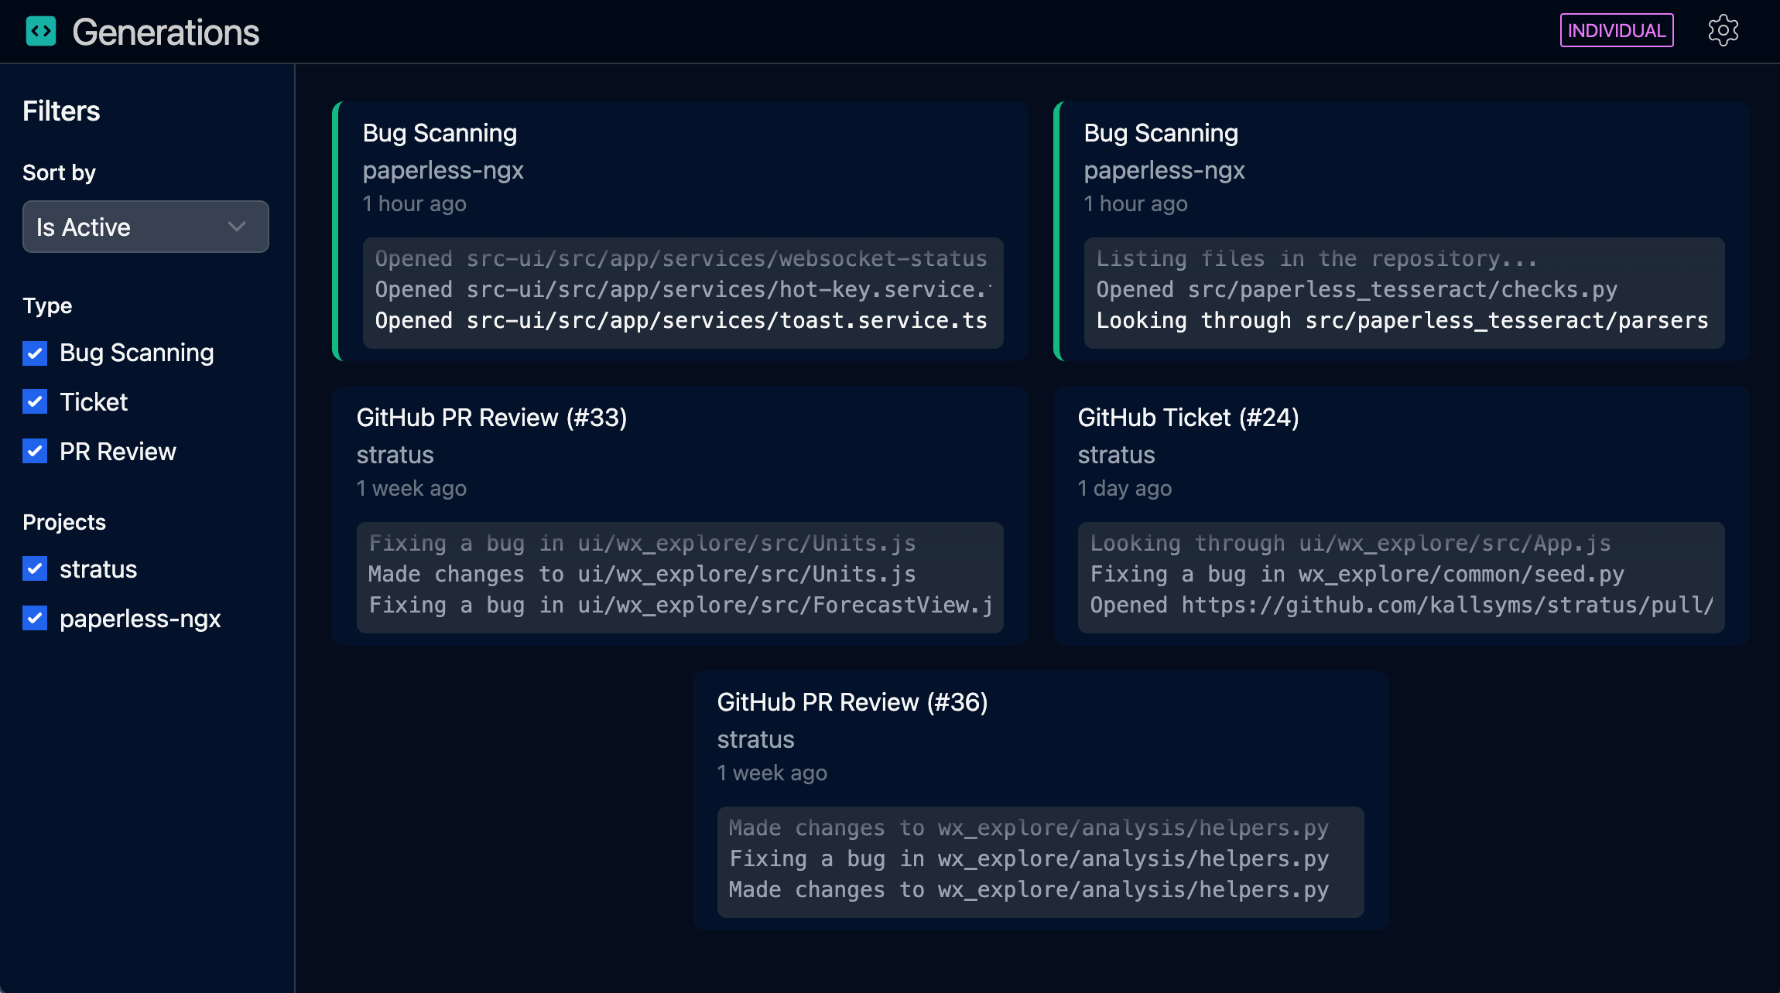Screen dimensions: 1780x993
Task: Click 'Fixing a bug in wx_explore/analysis/helpers.py' line
Action: click(x=1029, y=858)
